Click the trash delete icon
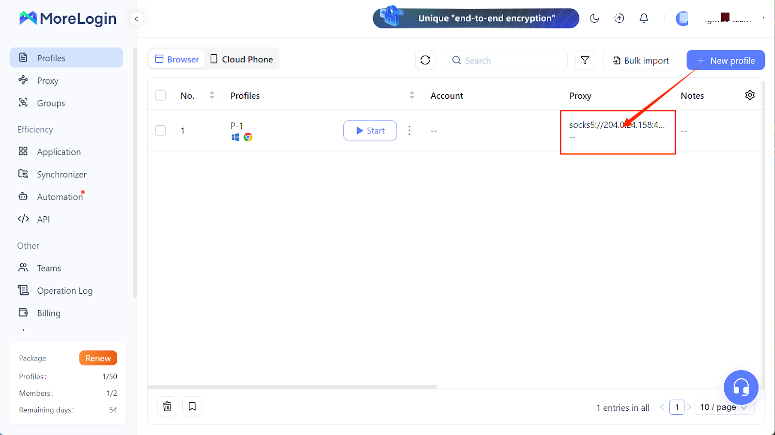This screenshot has height=435, width=775. [167, 406]
